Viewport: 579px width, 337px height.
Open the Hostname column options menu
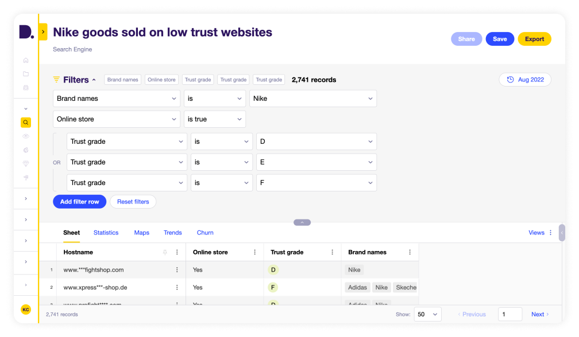point(177,252)
